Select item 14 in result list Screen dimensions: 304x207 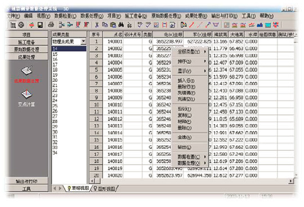(69, 49)
